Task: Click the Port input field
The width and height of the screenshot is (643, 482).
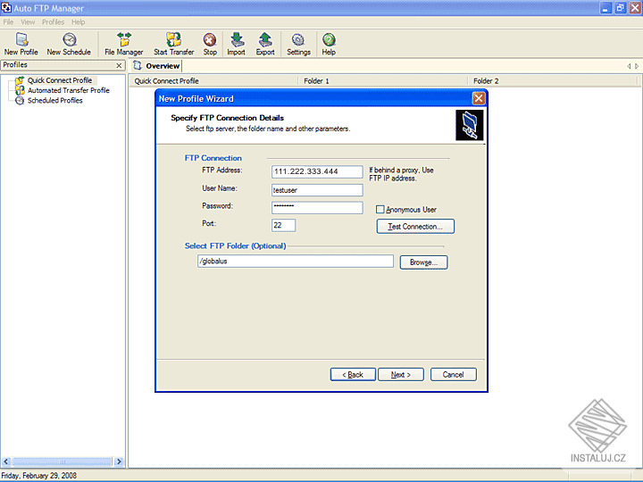Action: pos(283,225)
